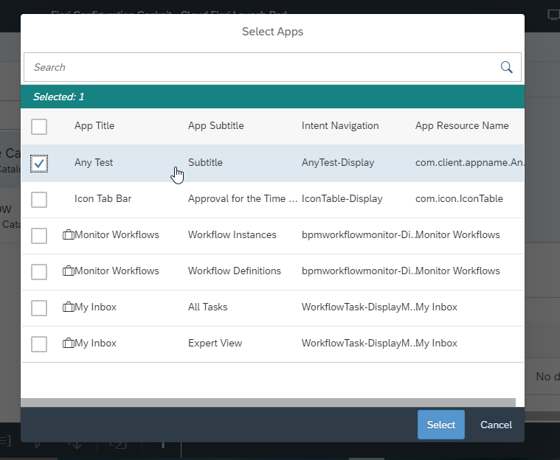Click briefcase icon beside Workflow Instances row
This screenshot has width=560, height=460.
point(68,235)
